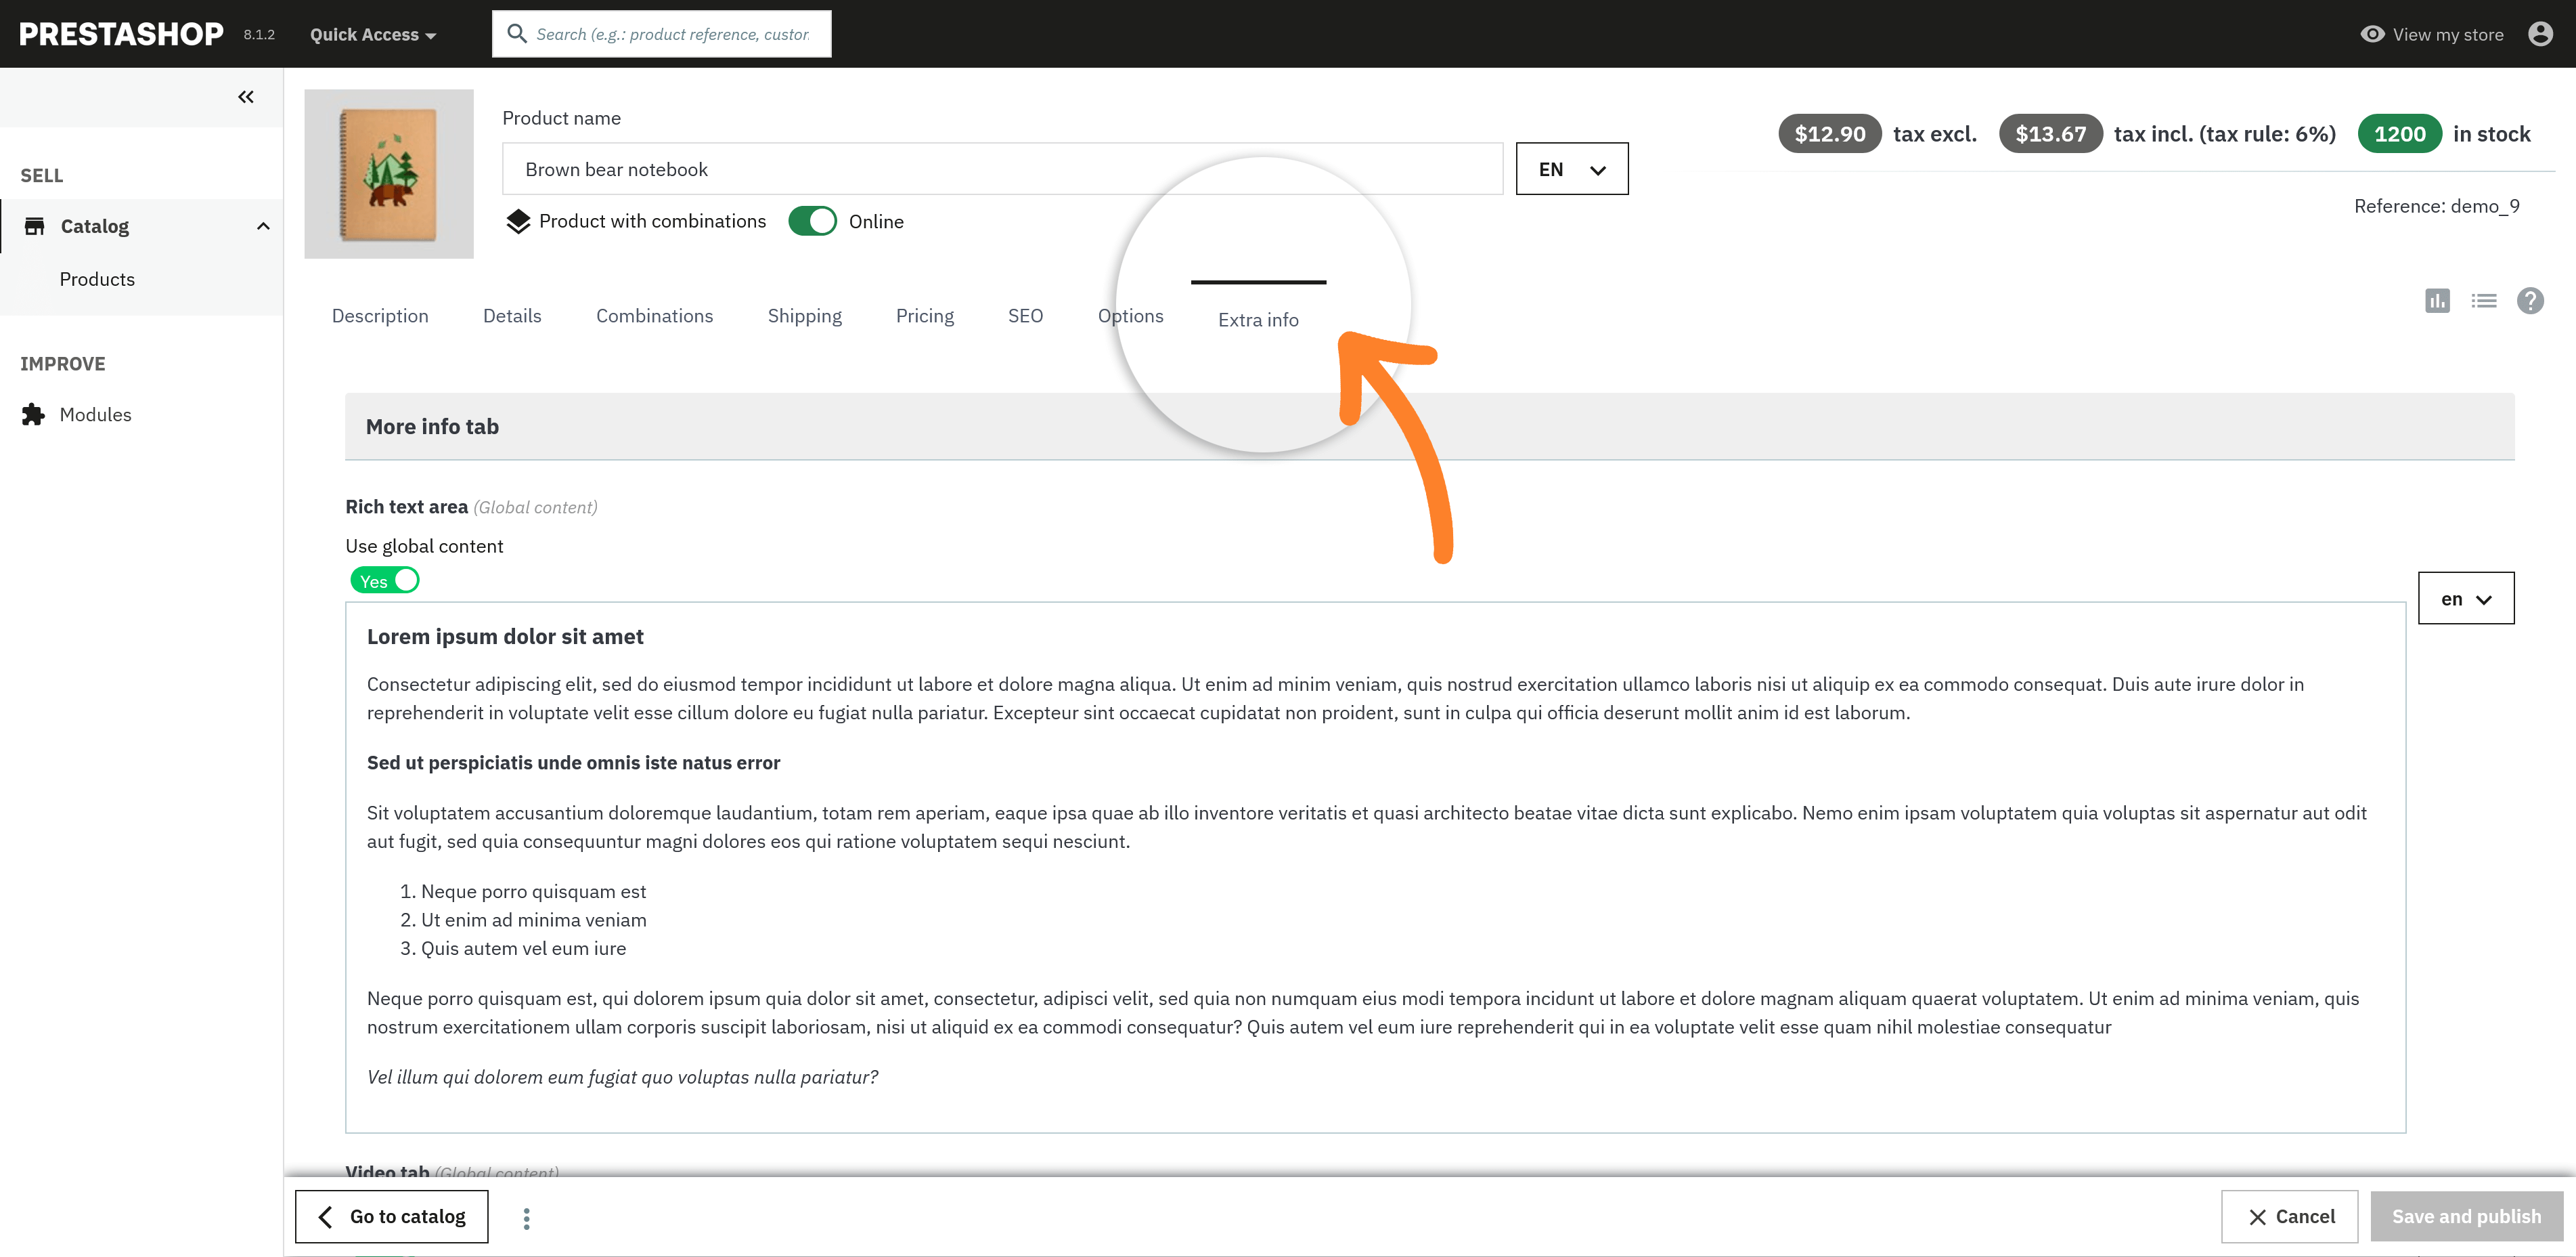Click list item Neque porro quisquam est
This screenshot has height=1257, width=2576.
pyautogui.click(x=533, y=892)
